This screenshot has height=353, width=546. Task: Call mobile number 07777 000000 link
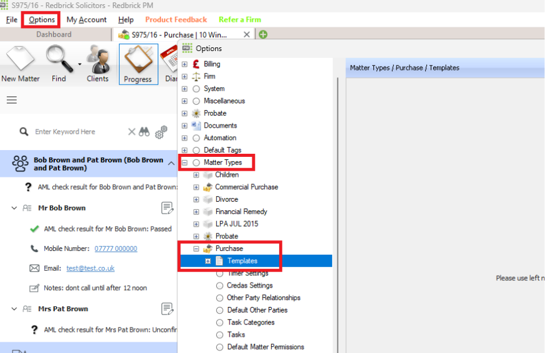pyautogui.click(x=116, y=248)
